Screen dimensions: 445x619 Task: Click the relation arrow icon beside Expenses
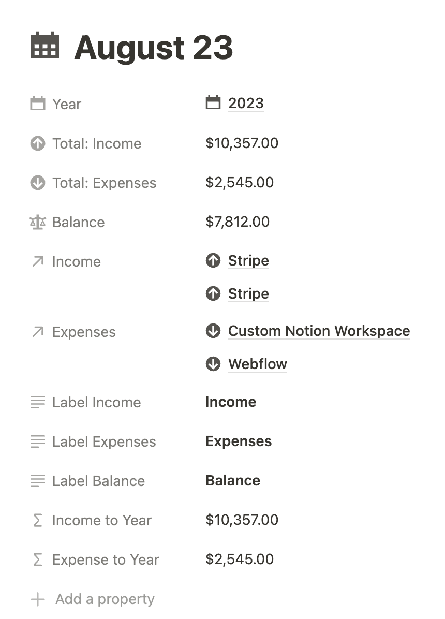[38, 332]
